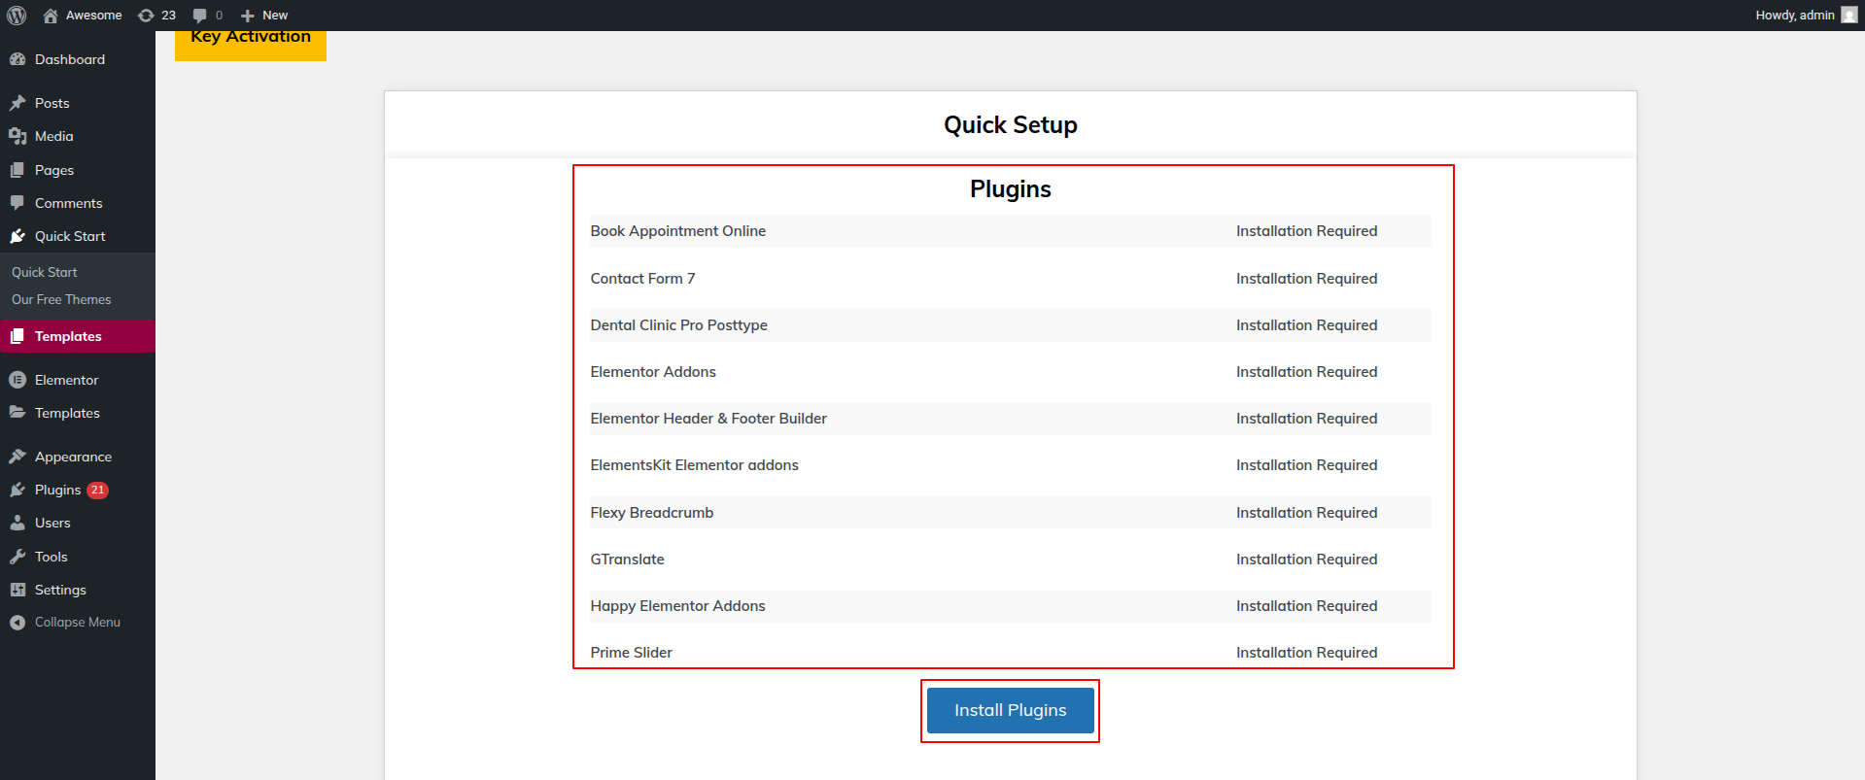
Task: Open the Key Activation tab
Action: 251,41
